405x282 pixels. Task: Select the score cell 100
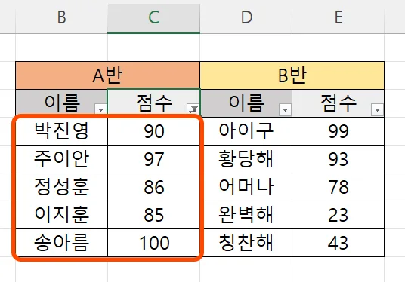[153, 243]
